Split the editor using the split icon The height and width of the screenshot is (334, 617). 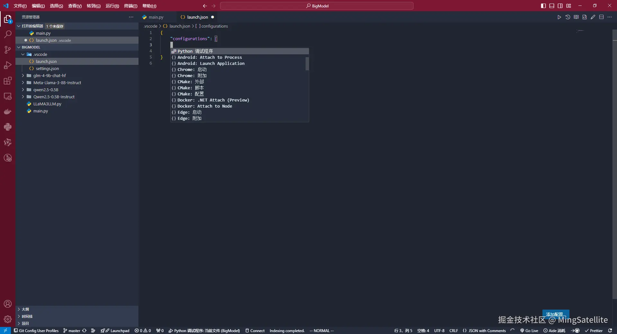(601, 17)
